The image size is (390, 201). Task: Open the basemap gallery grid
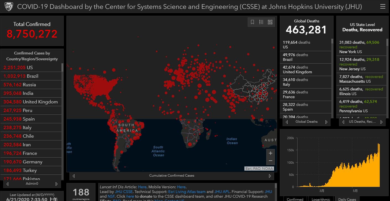[270, 22]
